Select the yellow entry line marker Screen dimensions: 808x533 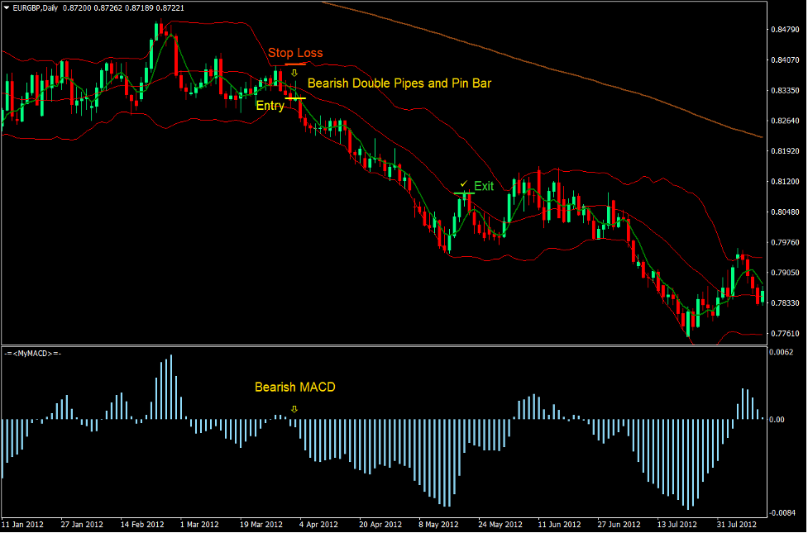[295, 98]
